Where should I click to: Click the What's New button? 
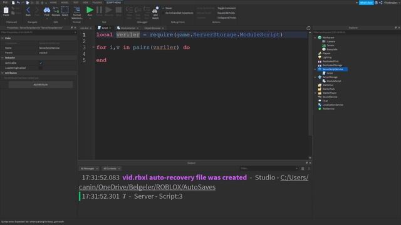366,2
